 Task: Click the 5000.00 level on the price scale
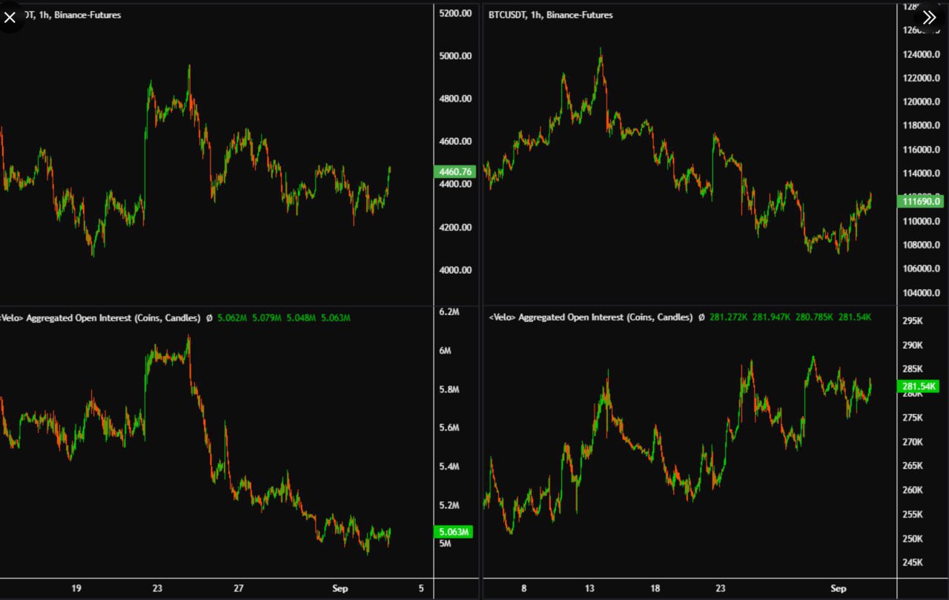click(456, 56)
